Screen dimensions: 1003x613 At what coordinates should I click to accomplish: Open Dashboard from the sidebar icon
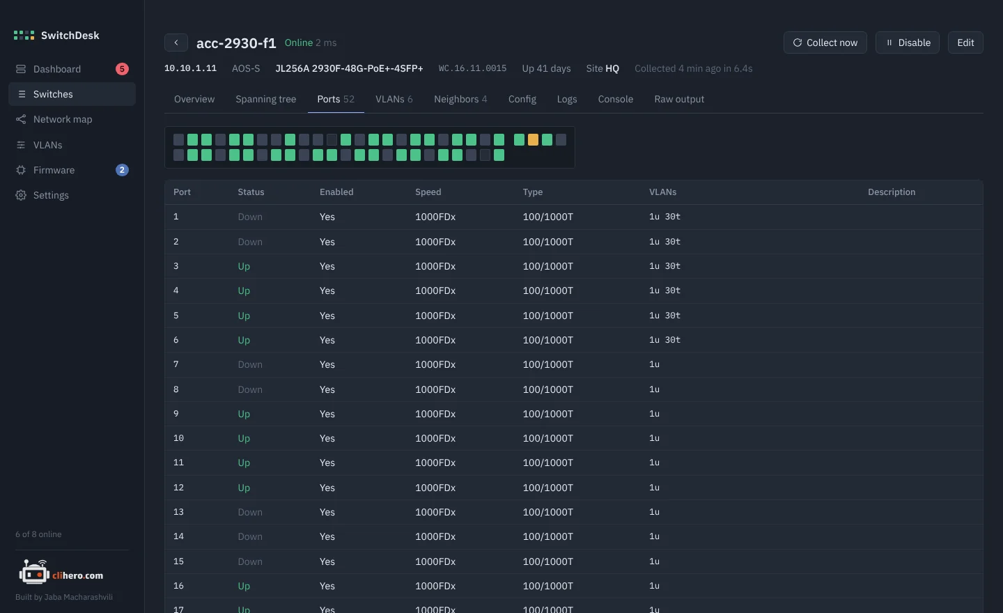[x=21, y=69]
